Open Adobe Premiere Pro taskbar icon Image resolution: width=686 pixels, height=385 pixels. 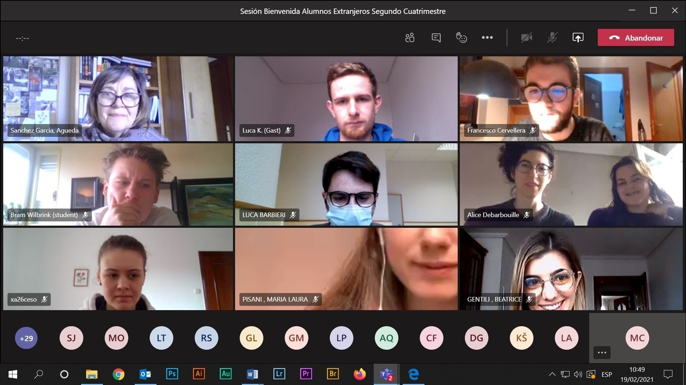(306, 374)
